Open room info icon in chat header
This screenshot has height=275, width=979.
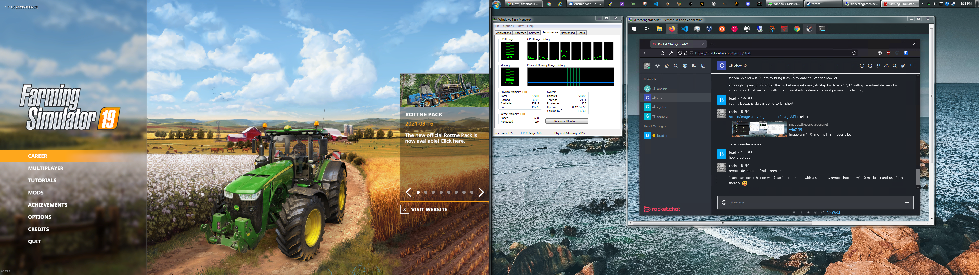(862, 66)
